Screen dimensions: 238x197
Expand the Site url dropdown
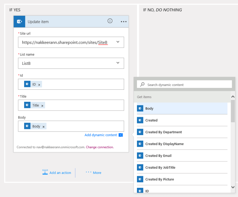pos(118,42)
